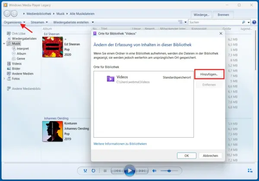
Task: Select Andere Medien in the sidebar
Action: pyautogui.click(x=20, y=74)
